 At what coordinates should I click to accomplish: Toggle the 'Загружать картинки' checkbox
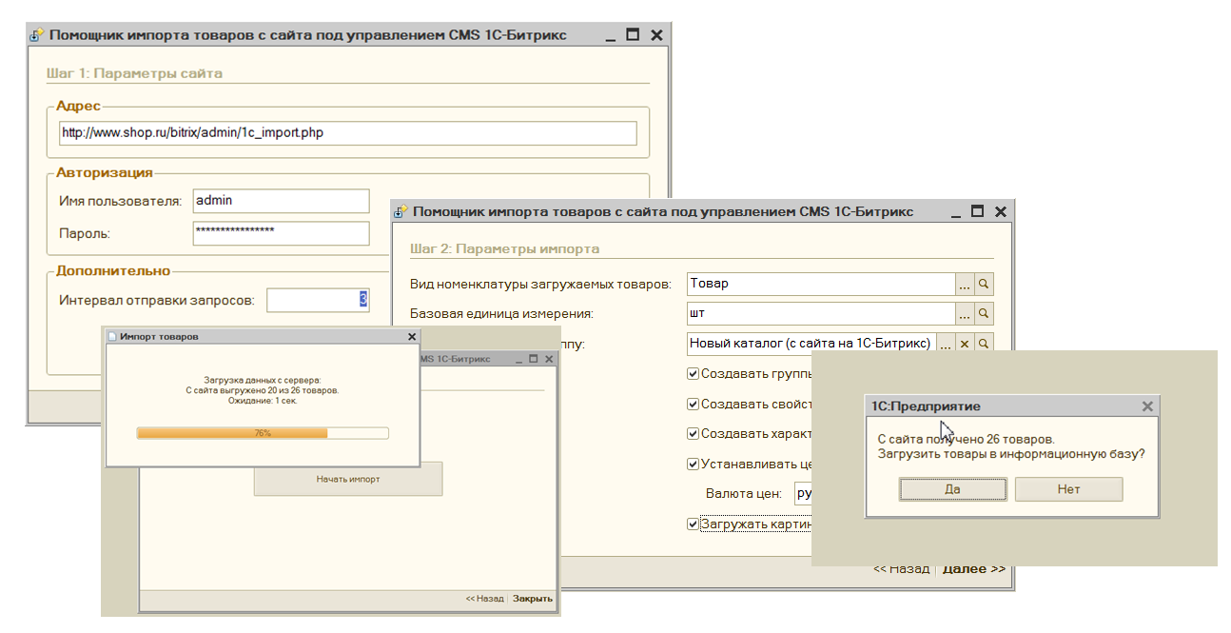click(x=693, y=524)
